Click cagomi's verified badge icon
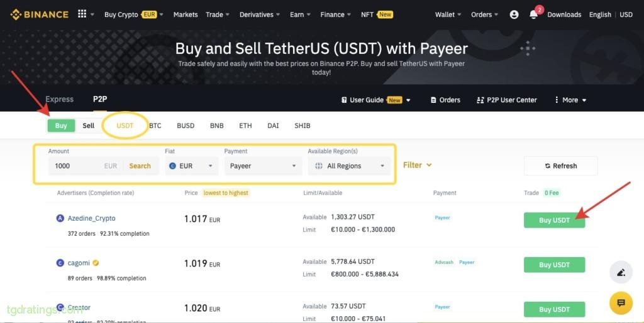The width and height of the screenshot is (644, 323). tap(96, 263)
